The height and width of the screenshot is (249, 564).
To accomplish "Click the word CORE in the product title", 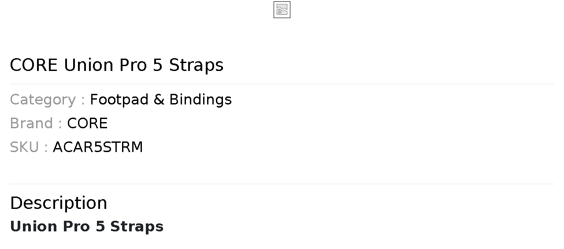I will (x=34, y=65).
